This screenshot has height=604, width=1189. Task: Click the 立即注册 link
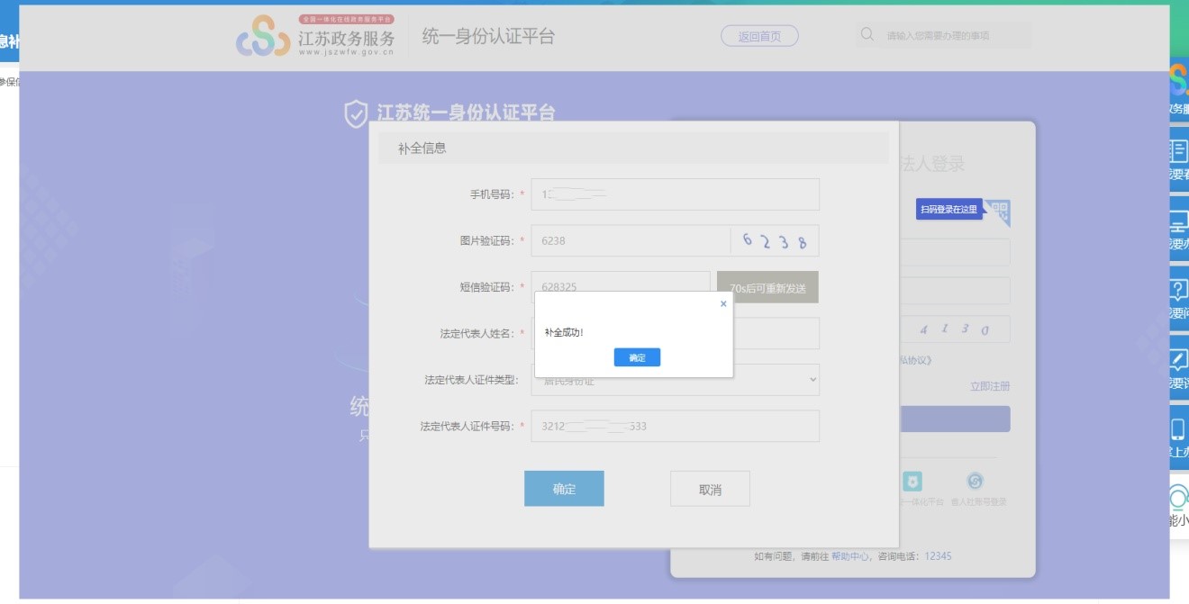pos(989,386)
